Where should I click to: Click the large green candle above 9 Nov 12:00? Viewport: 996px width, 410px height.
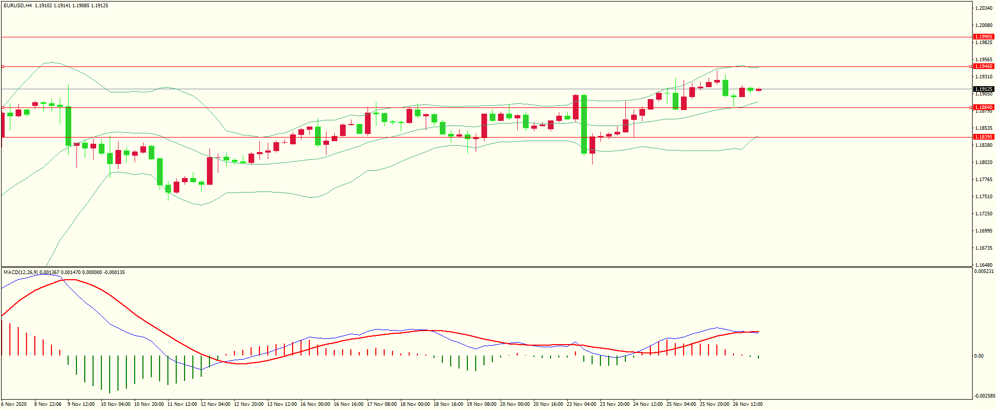[68, 126]
